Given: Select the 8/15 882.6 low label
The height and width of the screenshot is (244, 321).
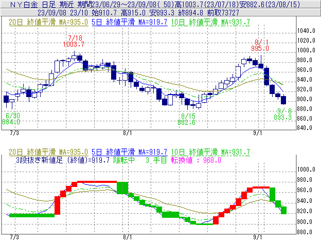Looking at the screenshot, I should coord(187,119).
